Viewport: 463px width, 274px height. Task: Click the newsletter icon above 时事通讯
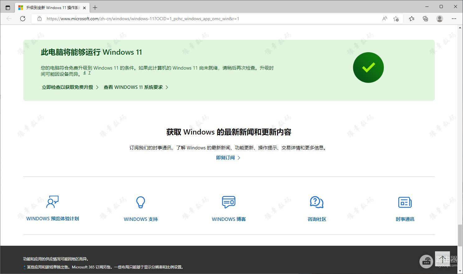(x=405, y=202)
